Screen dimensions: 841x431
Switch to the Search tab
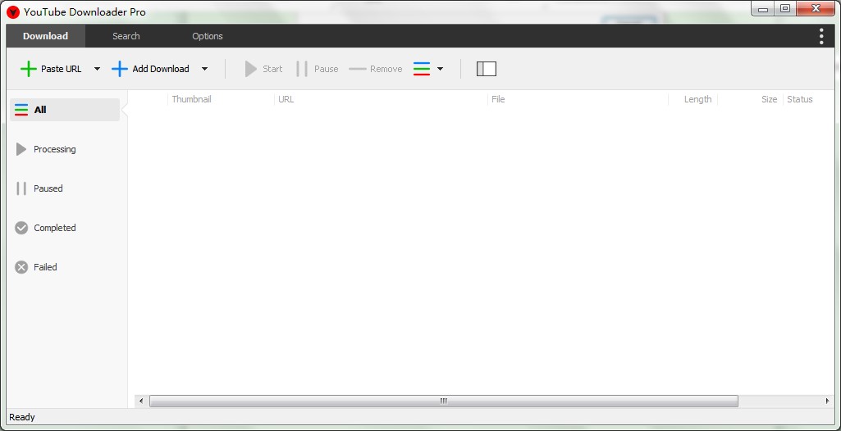[x=126, y=36]
